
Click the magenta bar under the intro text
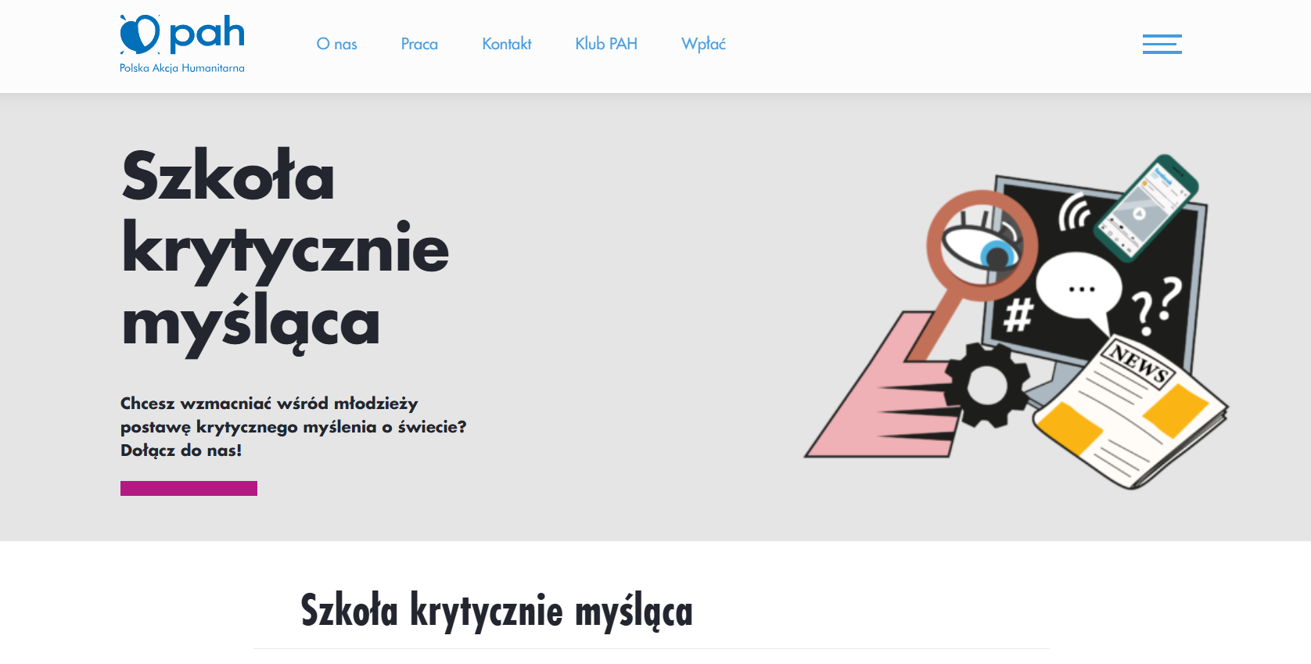(189, 488)
